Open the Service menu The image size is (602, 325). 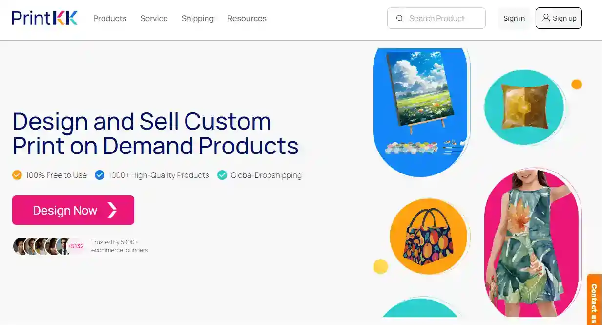(154, 18)
